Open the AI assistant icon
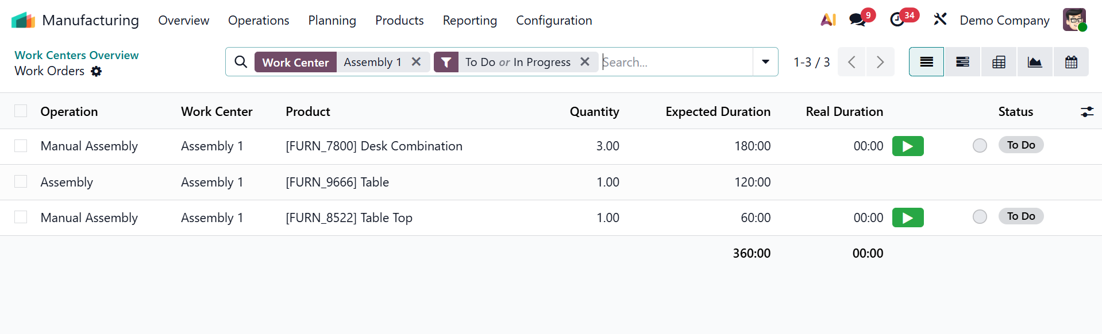1102x334 pixels. (828, 20)
